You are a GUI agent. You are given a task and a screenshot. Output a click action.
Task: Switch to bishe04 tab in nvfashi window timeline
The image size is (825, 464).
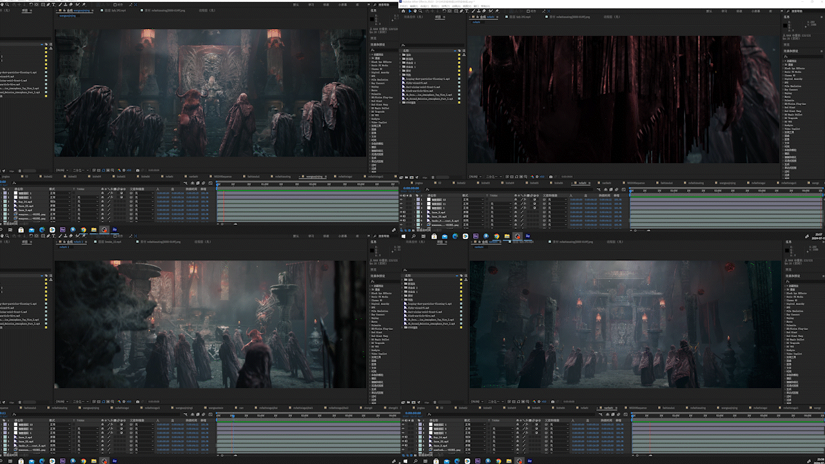coord(510,183)
